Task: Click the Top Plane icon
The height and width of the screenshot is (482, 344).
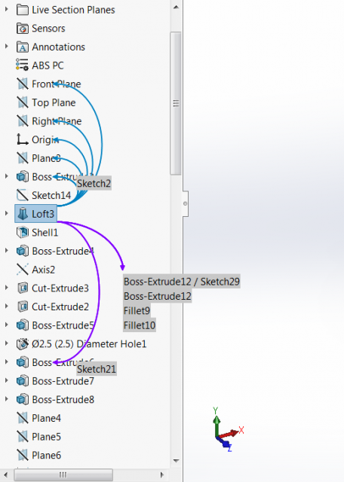Action: coord(23,102)
